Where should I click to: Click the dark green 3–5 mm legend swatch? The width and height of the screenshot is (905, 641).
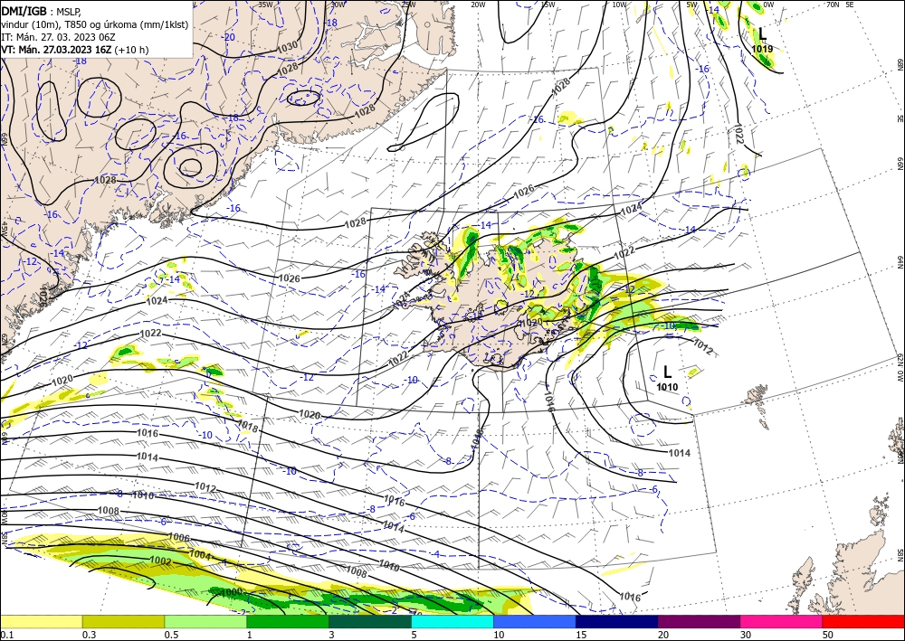(x=370, y=621)
